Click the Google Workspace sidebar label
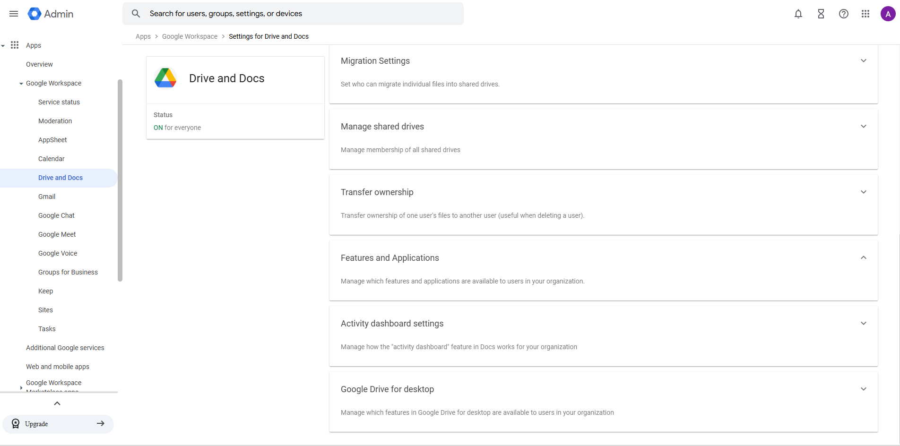 [54, 83]
